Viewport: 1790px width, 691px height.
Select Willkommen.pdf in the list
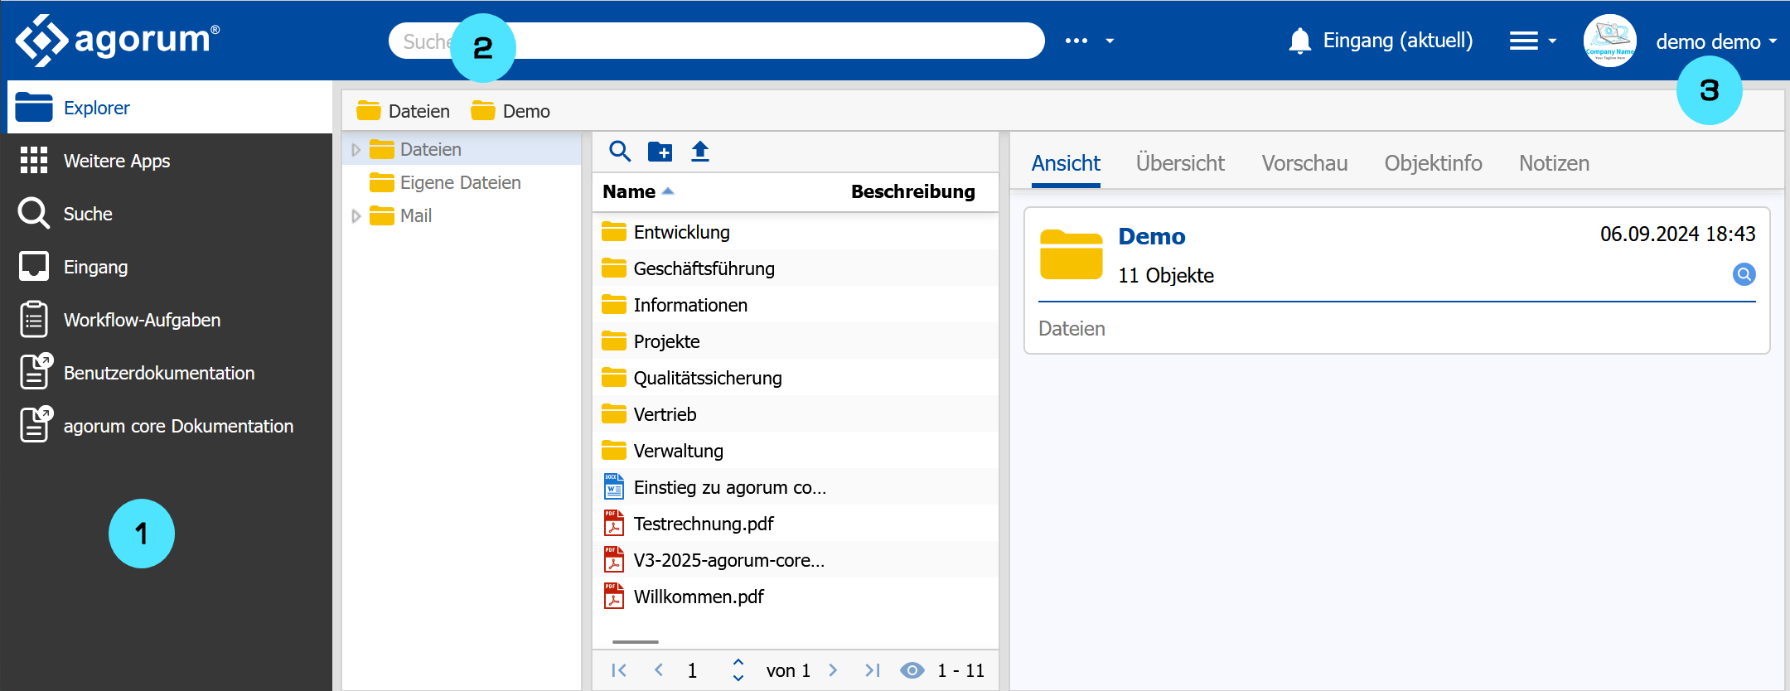click(x=796, y=597)
